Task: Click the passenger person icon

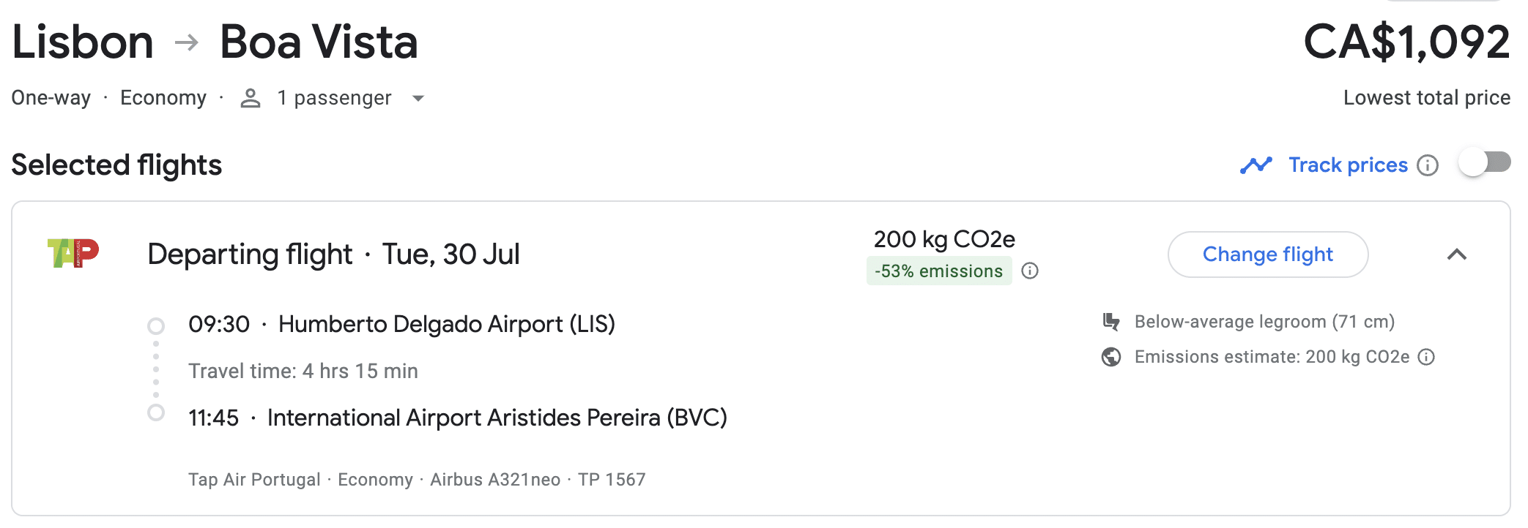Action: 251,98
